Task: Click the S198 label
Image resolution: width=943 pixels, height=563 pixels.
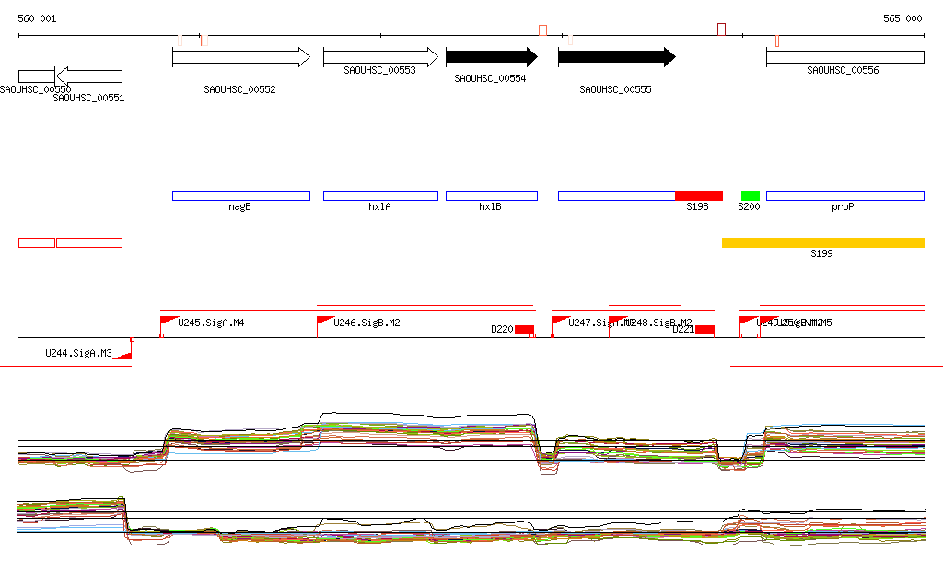Action: [698, 207]
